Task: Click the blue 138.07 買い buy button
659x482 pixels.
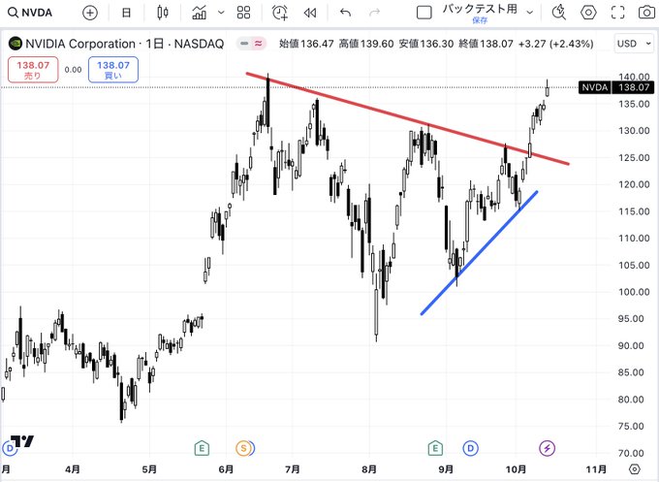Action: 113,70
